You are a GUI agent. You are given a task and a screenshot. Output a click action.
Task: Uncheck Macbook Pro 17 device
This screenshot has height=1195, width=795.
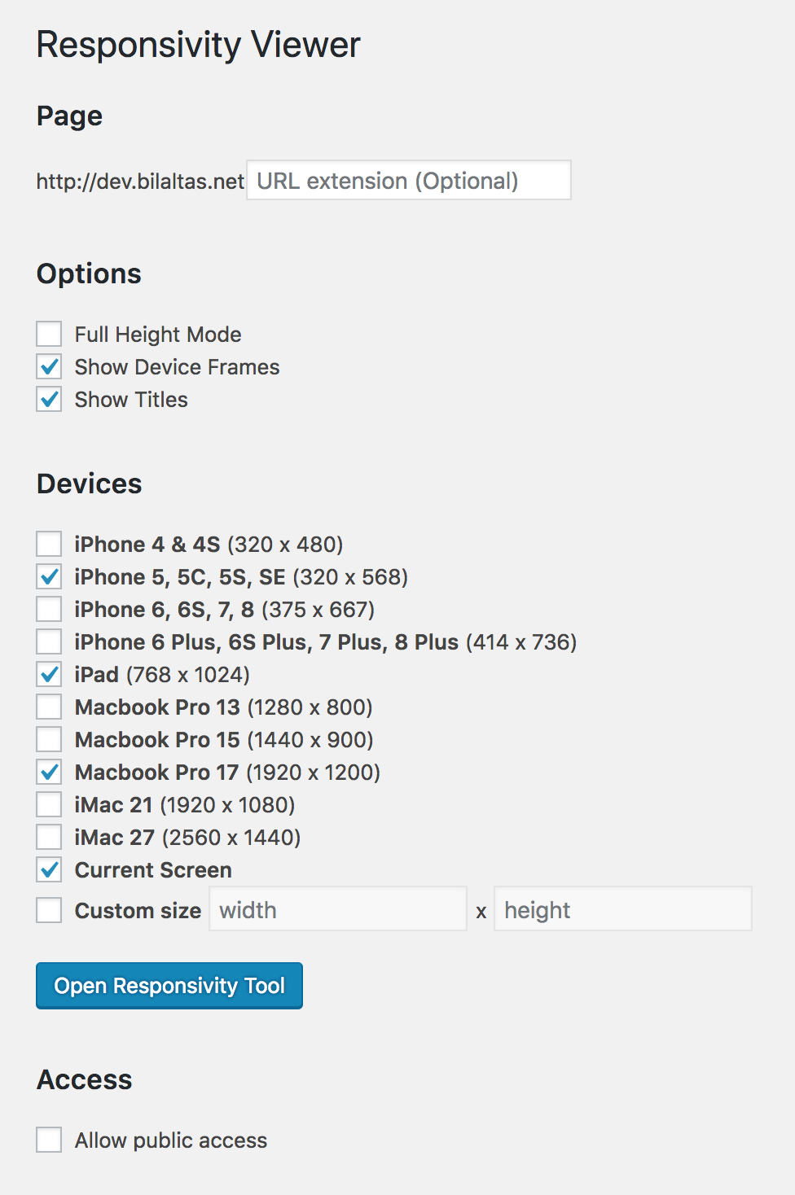[49, 772]
